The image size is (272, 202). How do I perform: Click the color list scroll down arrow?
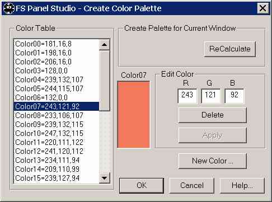[x=105, y=178]
